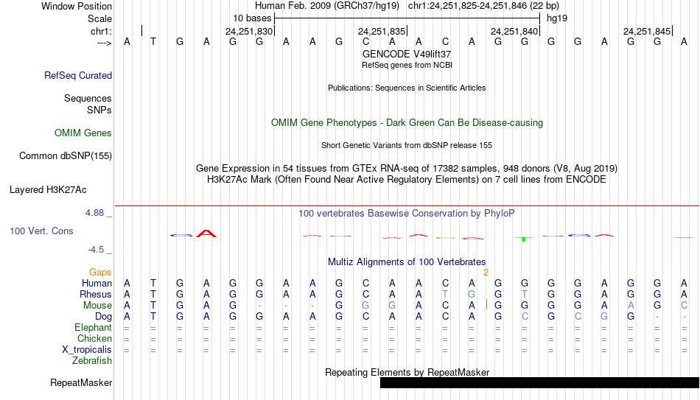Click the -4.5 PhyloP lower value
The image size is (700, 400).
click(x=96, y=250)
